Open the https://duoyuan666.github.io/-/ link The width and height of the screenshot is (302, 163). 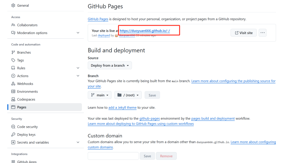145,31
